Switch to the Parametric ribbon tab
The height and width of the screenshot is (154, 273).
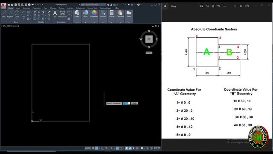coord(37,8)
